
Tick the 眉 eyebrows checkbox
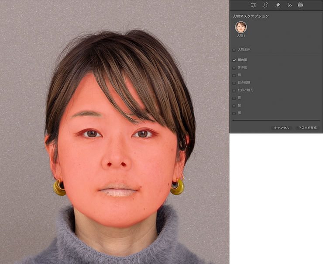[x=234, y=75]
